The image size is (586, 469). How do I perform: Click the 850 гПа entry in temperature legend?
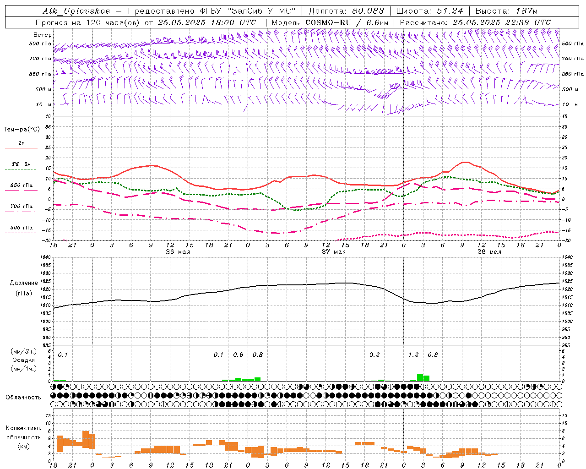click(21, 185)
